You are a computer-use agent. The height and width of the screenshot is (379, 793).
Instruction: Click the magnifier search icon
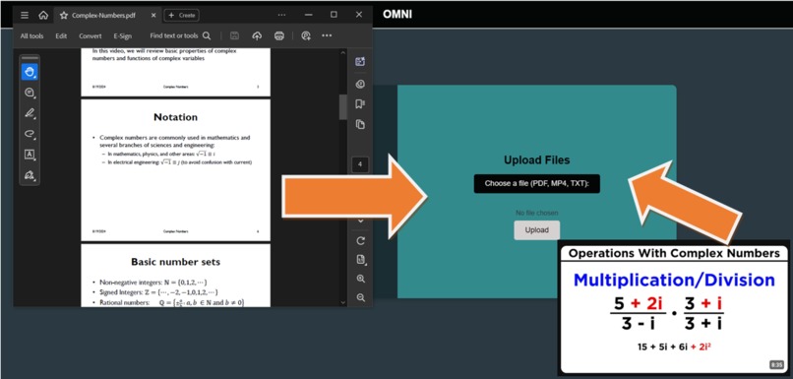[207, 35]
